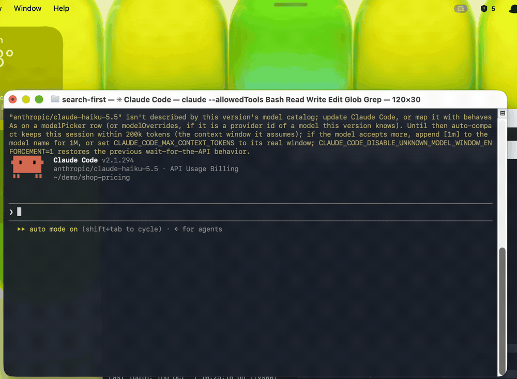517x379 pixels.
Task: Open the Help menu
Action: tap(62, 8)
